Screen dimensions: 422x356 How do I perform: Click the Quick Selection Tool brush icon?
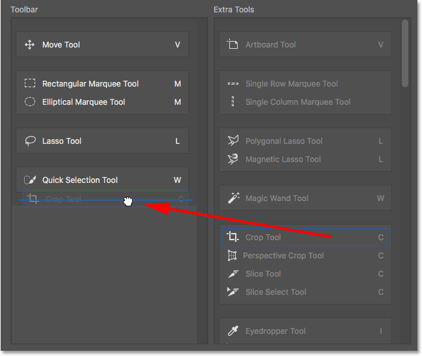(30, 180)
